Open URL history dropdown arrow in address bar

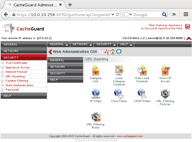(113, 14)
